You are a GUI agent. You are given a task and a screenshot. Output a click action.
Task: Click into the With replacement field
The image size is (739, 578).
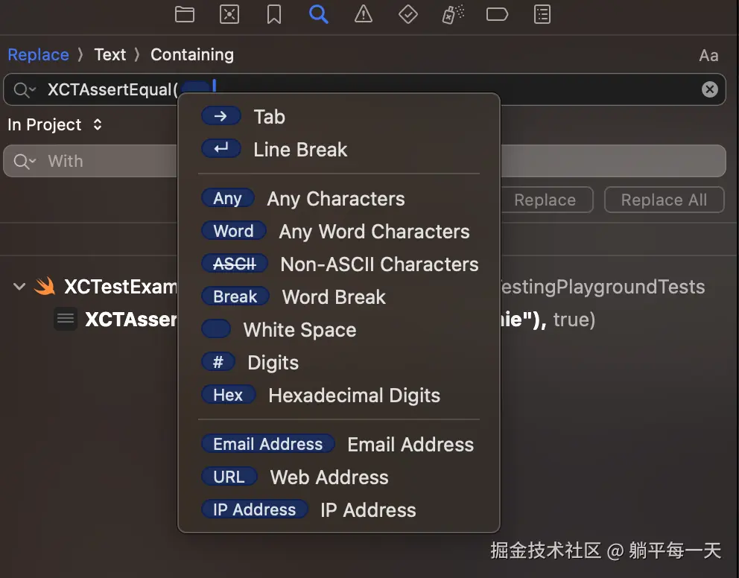tap(364, 161)
